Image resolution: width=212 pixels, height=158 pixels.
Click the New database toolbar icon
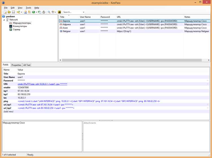coord(5,12)
